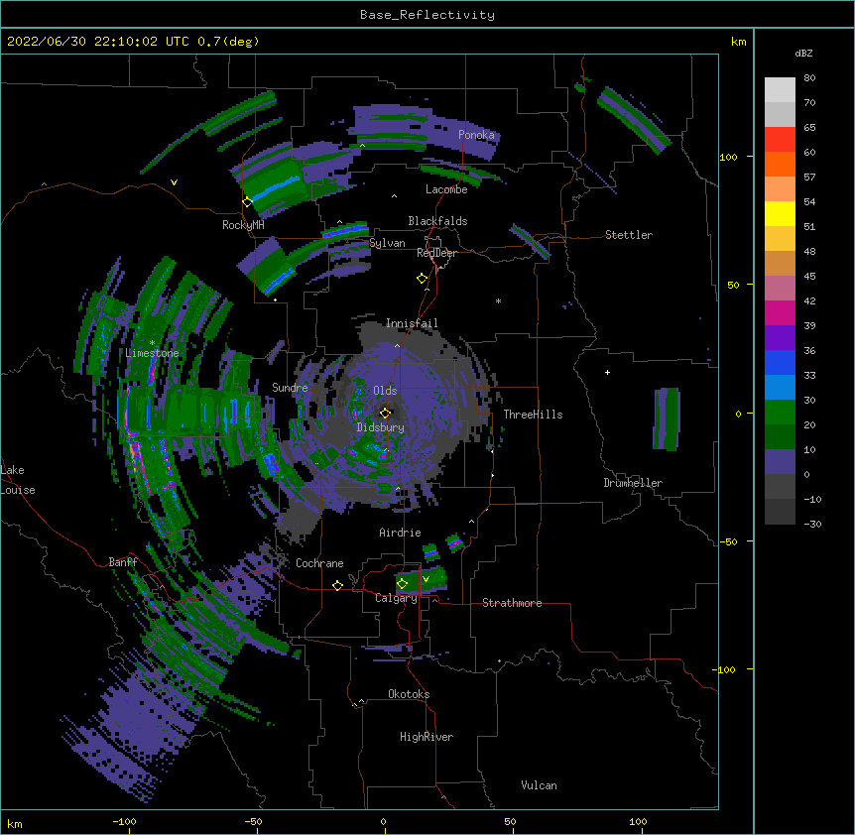Pick the slate purple 0-10 dBZ legend swatch

pos(780,462)
